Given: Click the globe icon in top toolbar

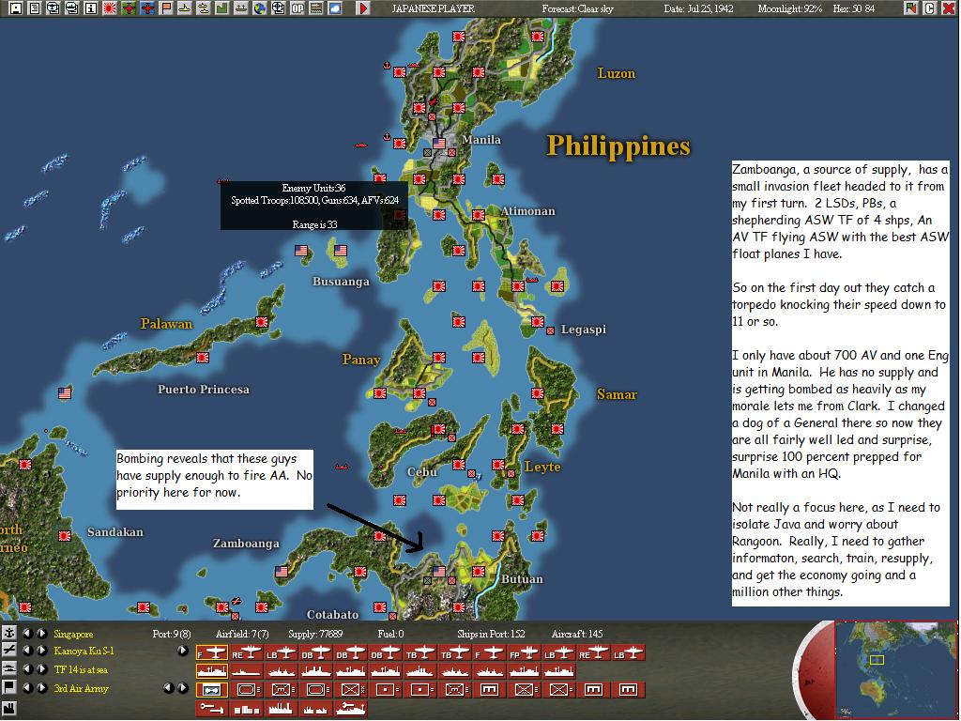Looking at the screenshot, I should 260,8.
